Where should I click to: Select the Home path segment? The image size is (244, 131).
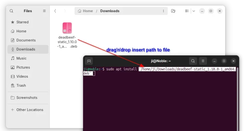pyautogui.click(x=85, y=11)
